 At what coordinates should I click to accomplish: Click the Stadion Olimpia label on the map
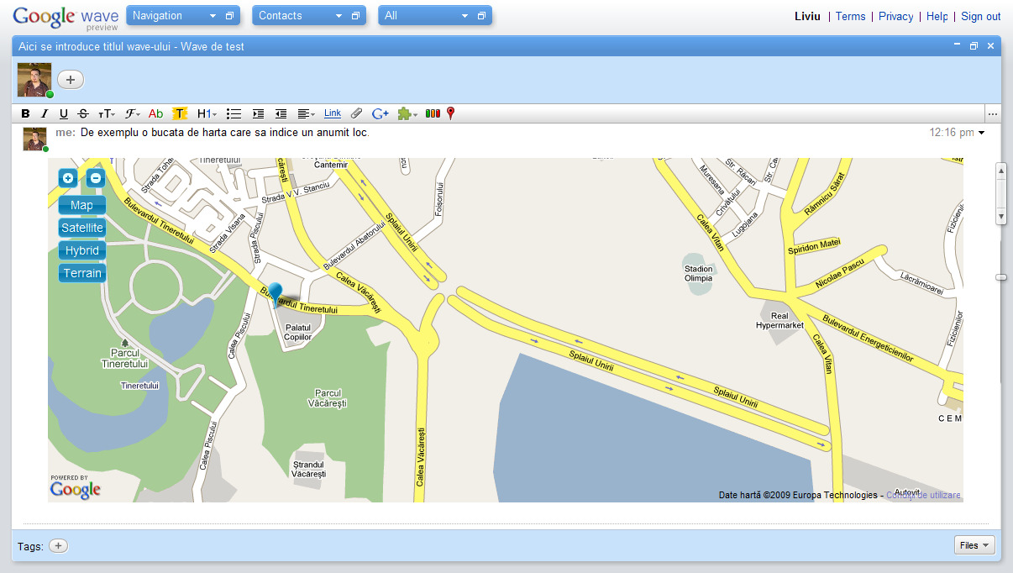(x=699, y=273)
